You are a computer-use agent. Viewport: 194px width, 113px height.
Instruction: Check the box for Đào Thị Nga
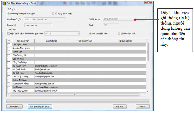9,59
